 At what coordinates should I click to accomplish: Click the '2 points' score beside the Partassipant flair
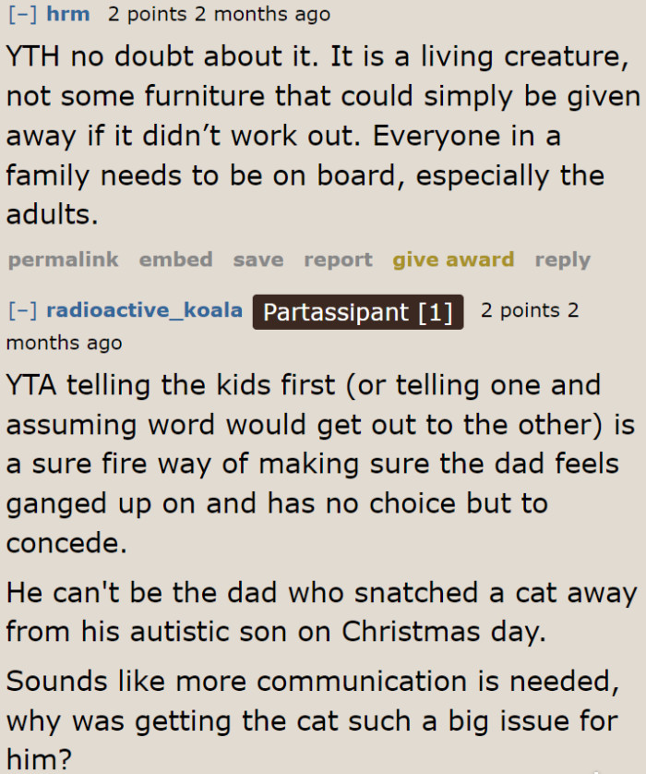click(x=520, y=310)
